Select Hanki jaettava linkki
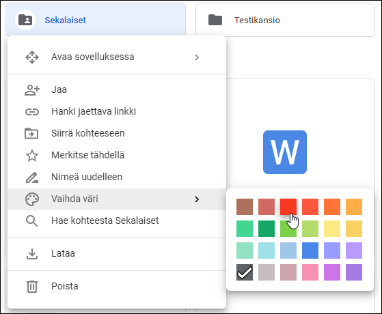Image resolution: width=382 pixels, height=314 pixels. [x=117, y=112]
